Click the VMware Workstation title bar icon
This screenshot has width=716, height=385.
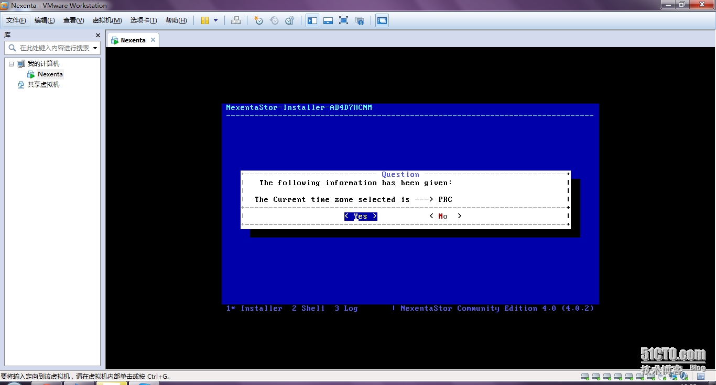click(x=5, y=5)
